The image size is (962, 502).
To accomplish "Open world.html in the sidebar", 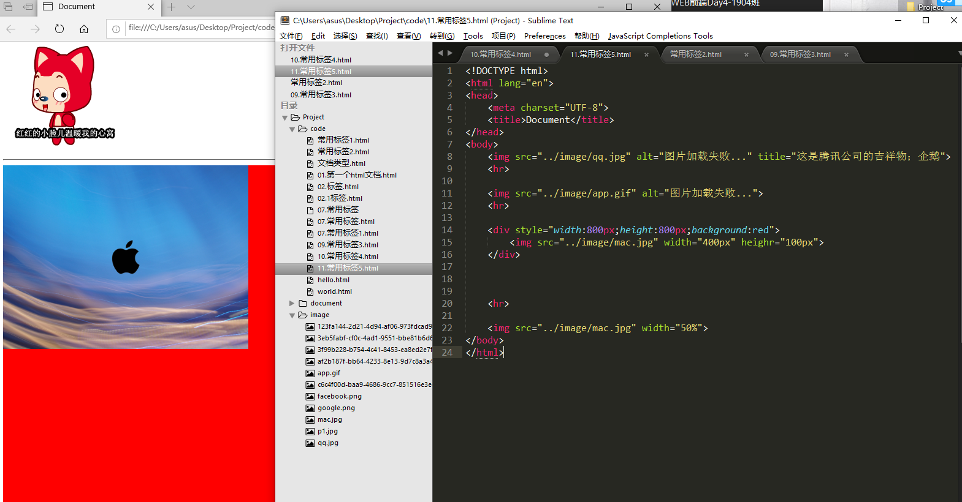I will [x=334, y=291].
